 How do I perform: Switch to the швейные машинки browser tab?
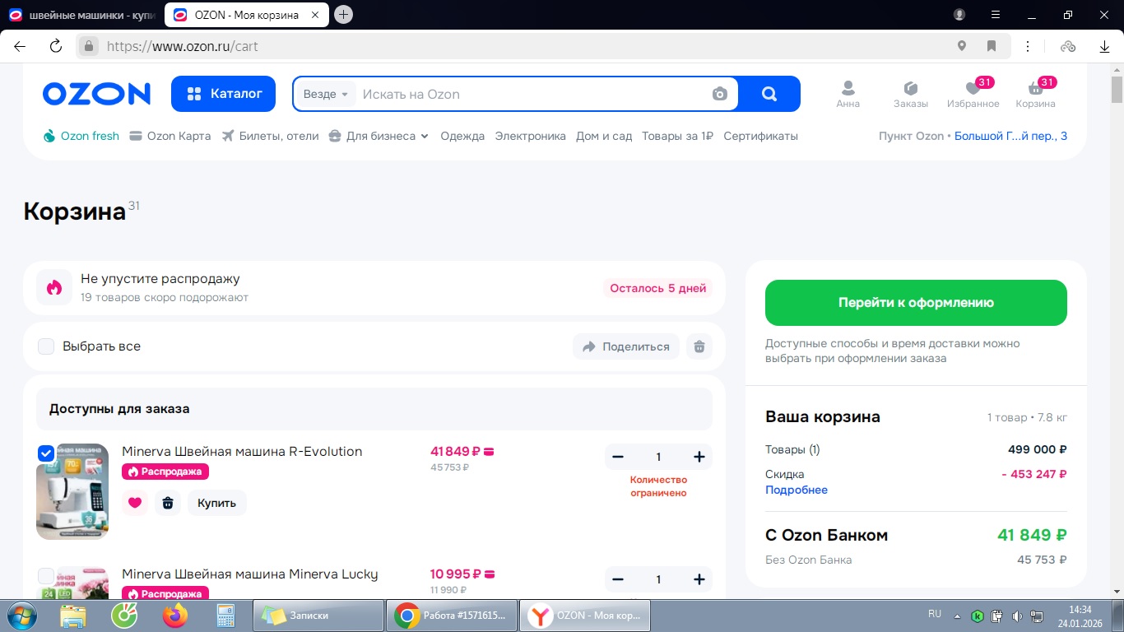pyautogui.click(x=82, y=15)
